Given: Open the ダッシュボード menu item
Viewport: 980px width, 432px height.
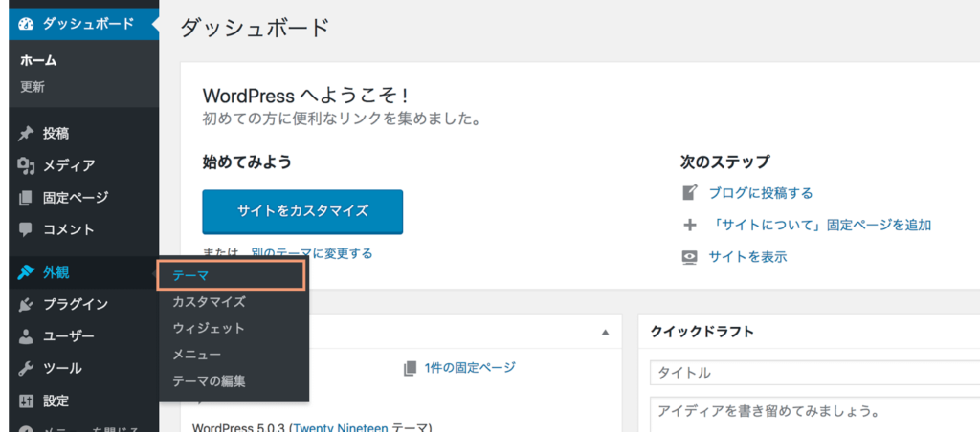Looking at the screenshot, I should coord(84,24).
